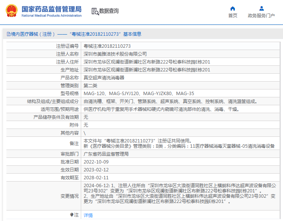Click the 变更情况 label
Image resolution: width=283 pixels, height=221 pixels.
(70, 196)
